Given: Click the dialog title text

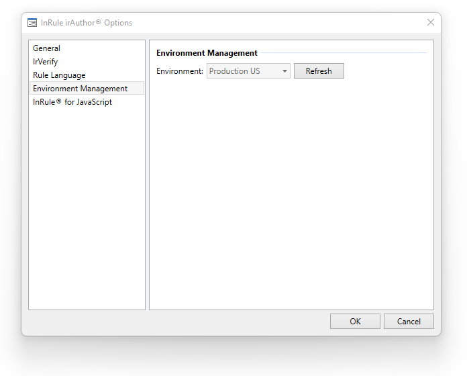Looking at the screenshot, I should (87, 23).
